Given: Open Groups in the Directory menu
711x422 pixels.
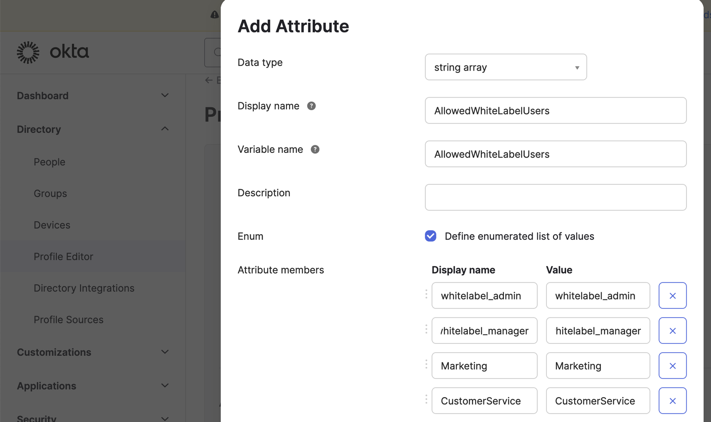Looking at the screenshot, I should [50, 194].
